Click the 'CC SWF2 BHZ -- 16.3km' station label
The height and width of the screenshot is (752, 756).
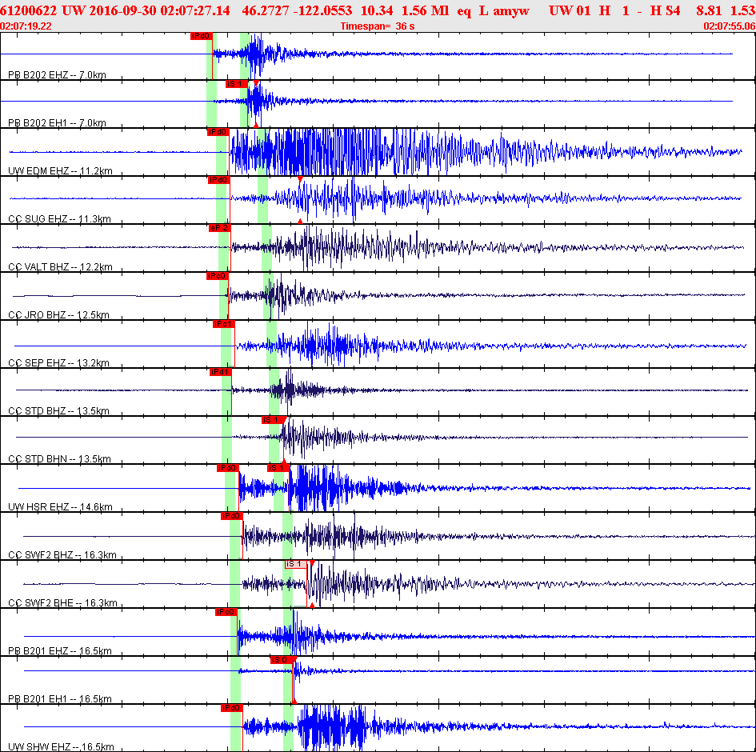click(x=62, y=555)
